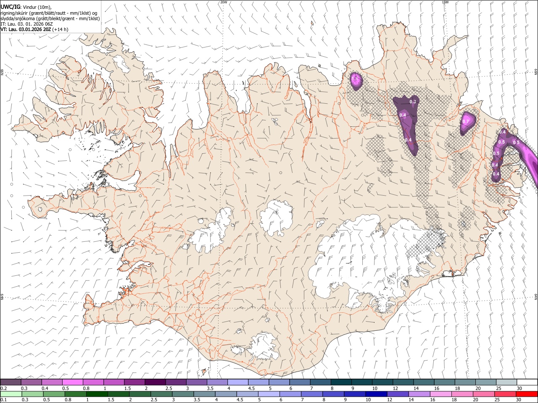This screenshot has width=538, height=403.
Task: Pick the darkest green rain swatch starting at 1
Action: pyautogui.click(x=97, y=394)
